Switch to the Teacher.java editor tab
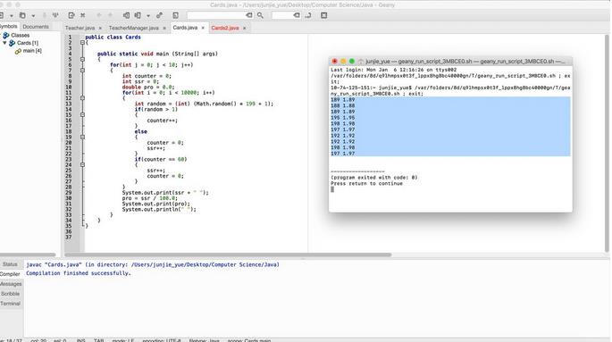Viewport: 612px width, 342px height. (x=80, y=28)
